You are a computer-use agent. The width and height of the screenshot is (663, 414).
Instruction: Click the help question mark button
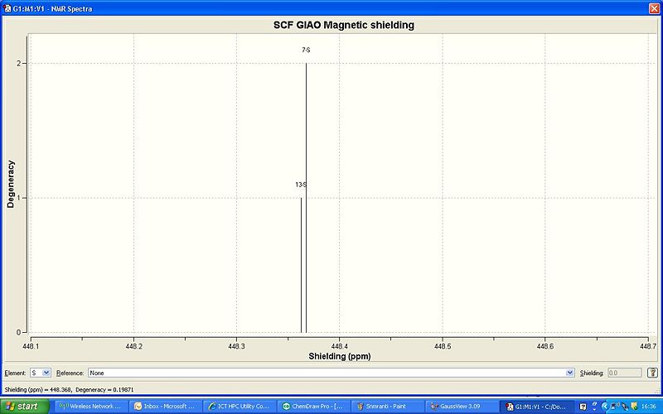pos(652,373)
